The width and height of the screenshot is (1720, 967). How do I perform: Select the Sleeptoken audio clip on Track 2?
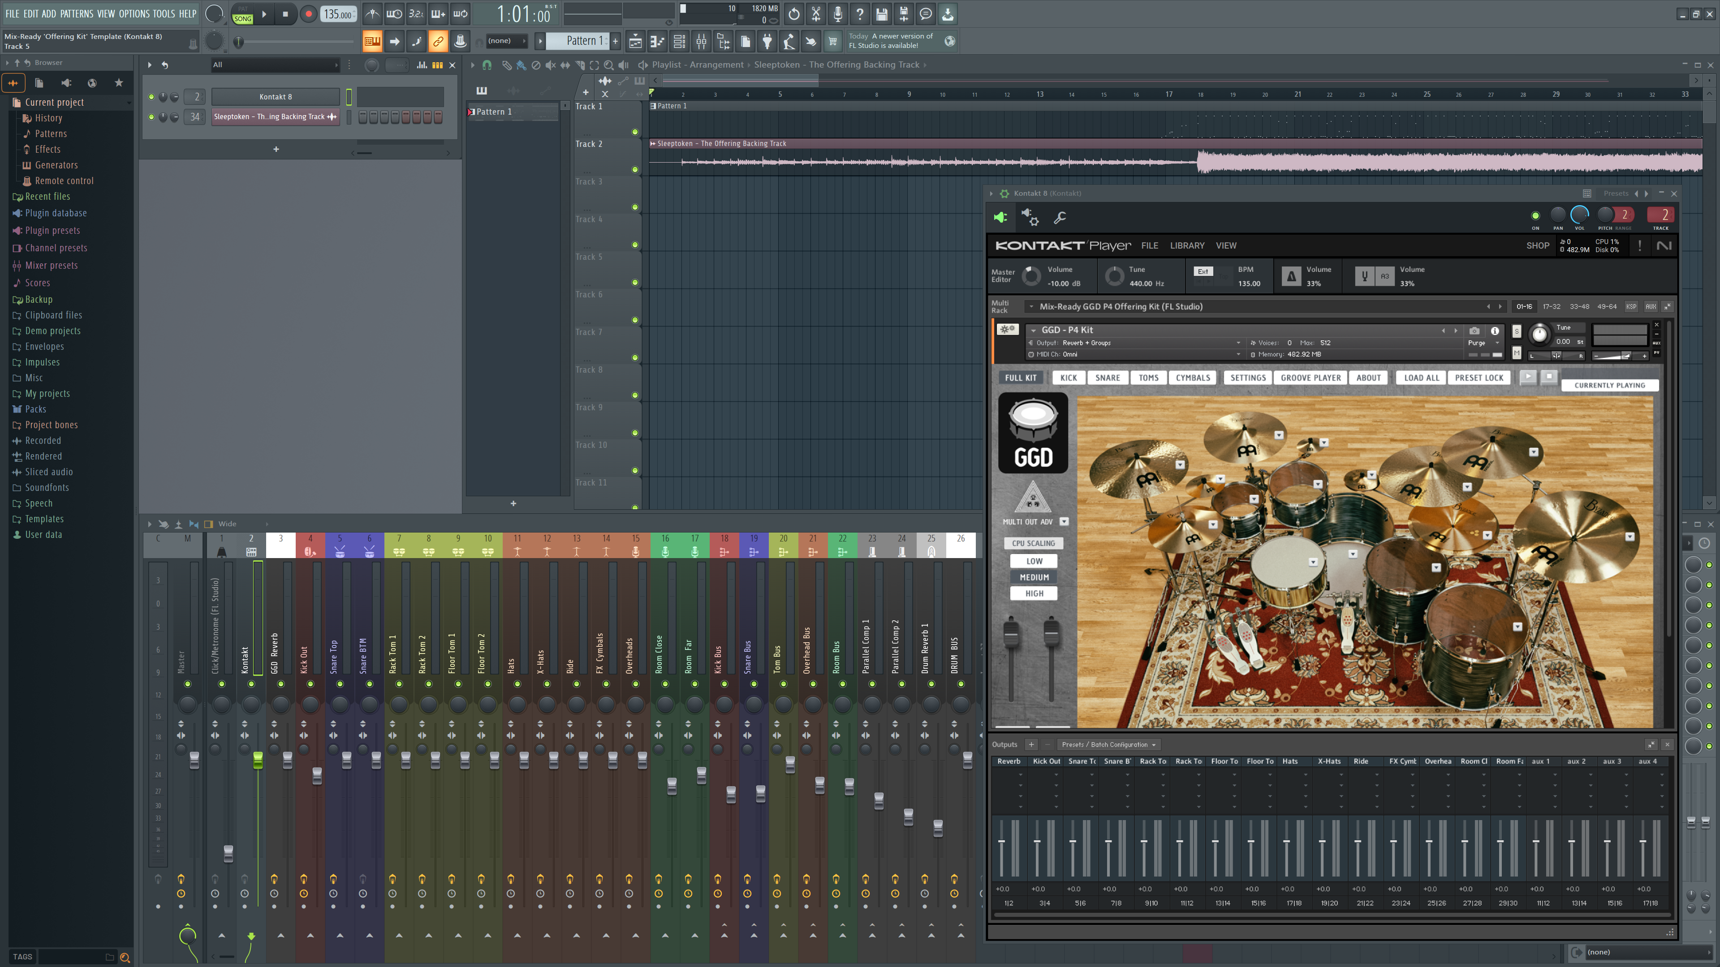[935, 160]
